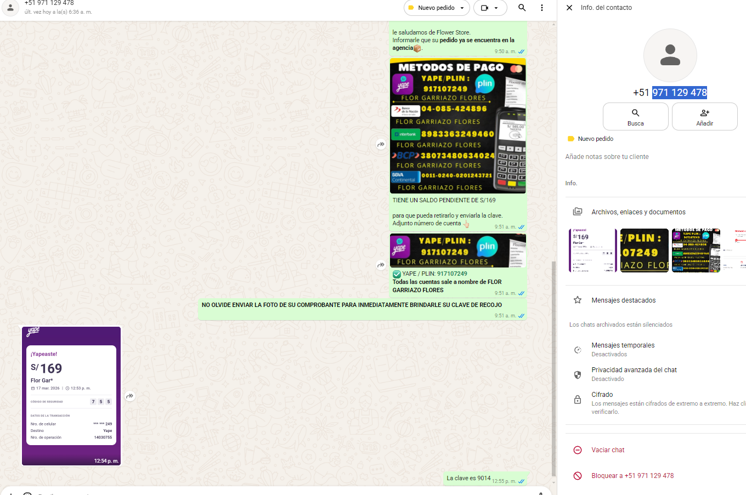Open Mensajes destacados

pos(623,300)
